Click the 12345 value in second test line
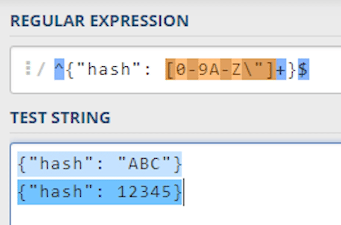Viewport: 341px width, 225px height. [144, 191]
